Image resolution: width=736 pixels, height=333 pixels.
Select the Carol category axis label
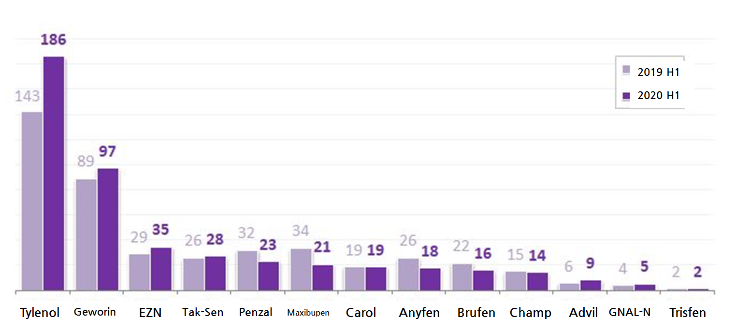pos(361,313)
